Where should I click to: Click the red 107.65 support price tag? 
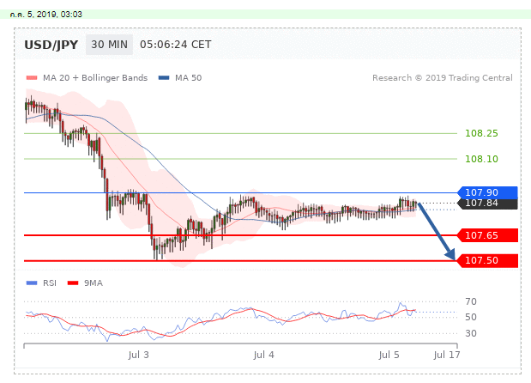[x=487, y=235]
